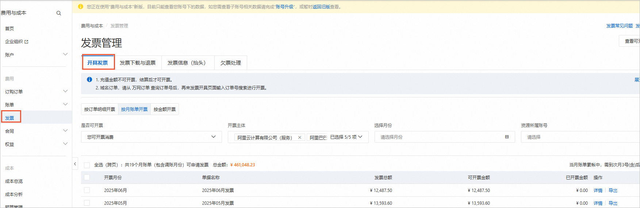The width and height of the screenshot is (640, 208).
Task: Open 详情 for 2025年06月发票
Action: tap(598, 190)
